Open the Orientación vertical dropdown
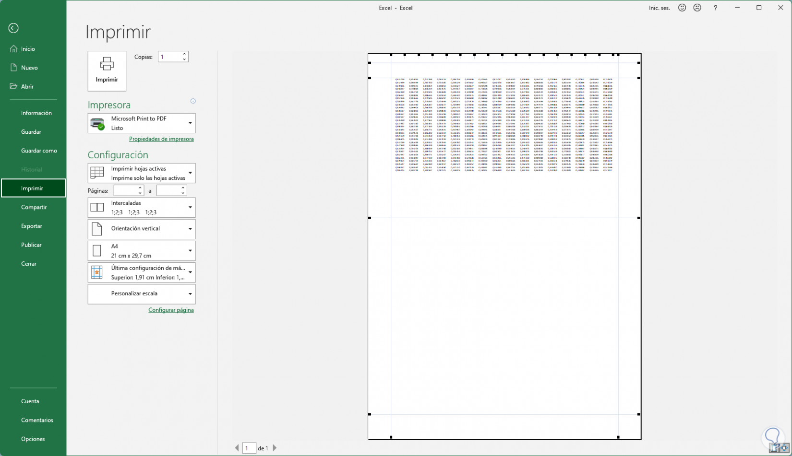792x456 pixels. [142, 229]
